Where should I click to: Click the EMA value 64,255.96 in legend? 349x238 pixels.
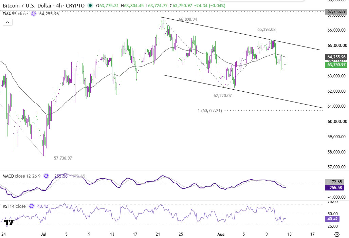(49, 14)
